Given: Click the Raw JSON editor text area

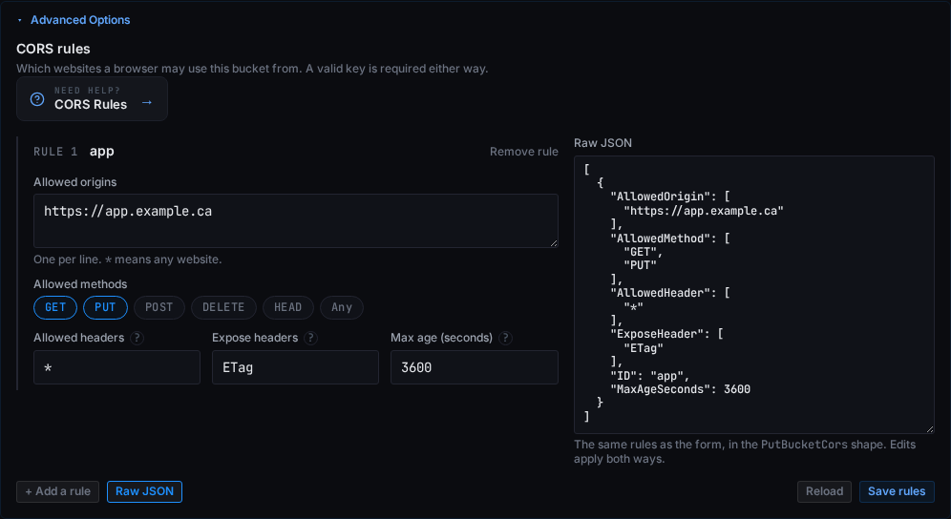Looking at the screenshot, I should [x=754, y=295].
